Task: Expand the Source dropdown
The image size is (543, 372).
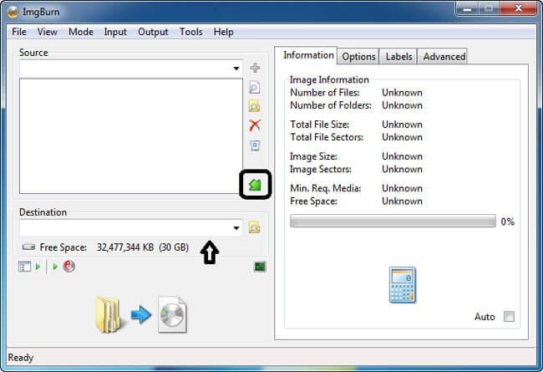Action: pyautogui.click(x=236, y=69)
